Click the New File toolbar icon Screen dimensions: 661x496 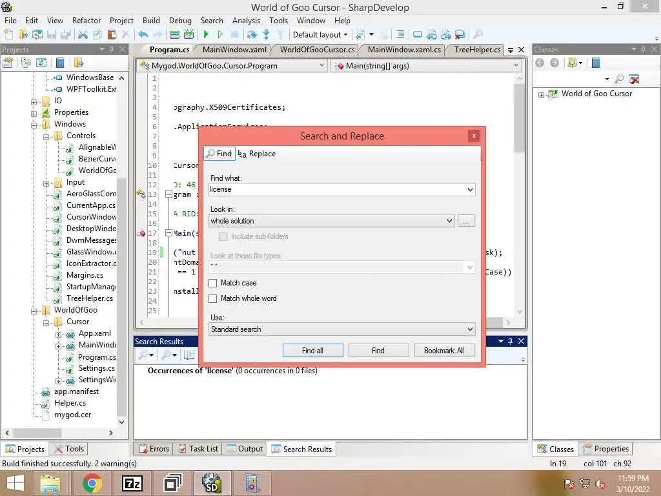[x=8, y=35]
